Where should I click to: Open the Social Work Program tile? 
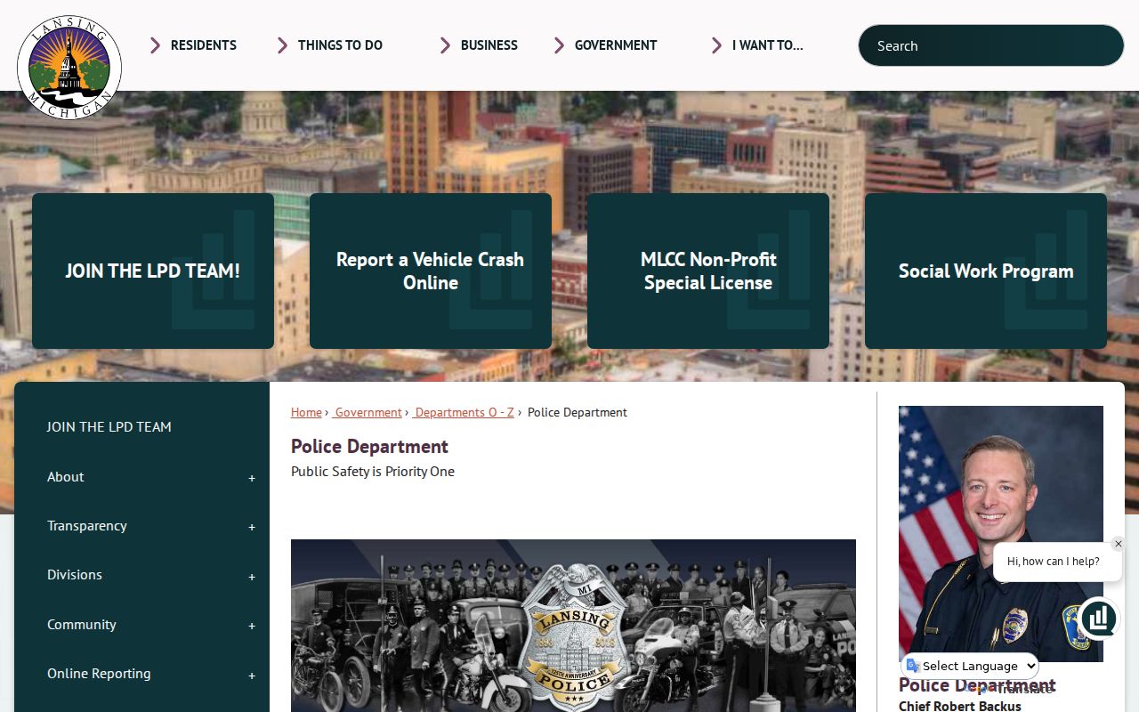(986, 271)
